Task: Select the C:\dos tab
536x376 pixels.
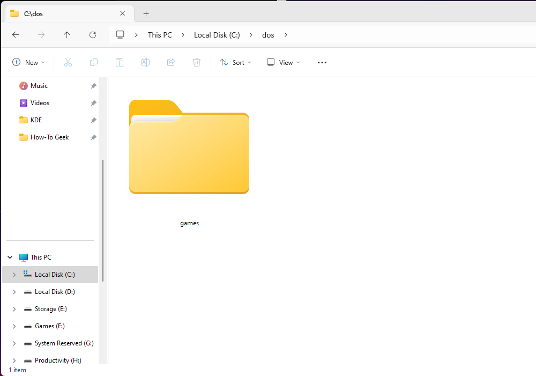Action: point(70,14)
